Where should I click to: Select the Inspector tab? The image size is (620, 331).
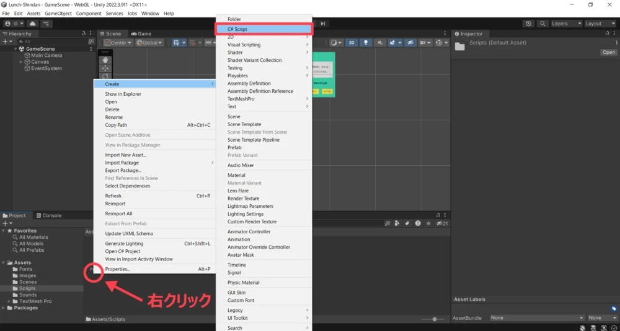pos(469,33)
